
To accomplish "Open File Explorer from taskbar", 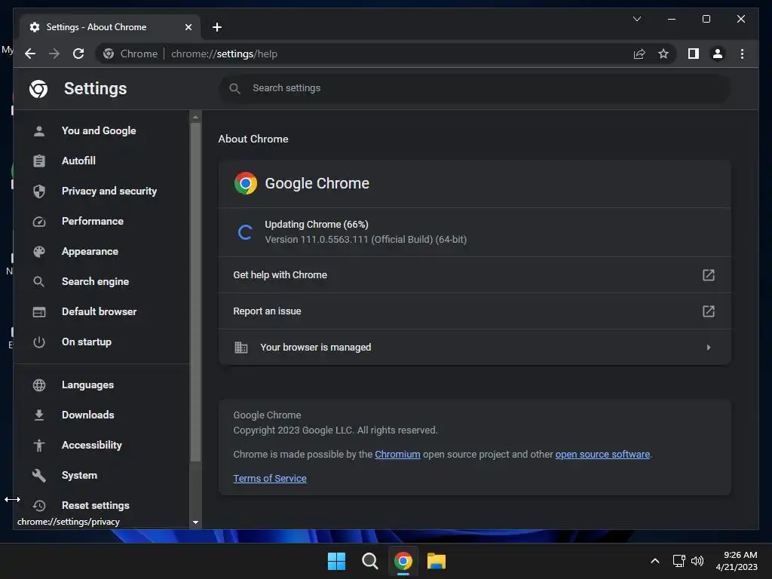I will click(x=437, y=561).
